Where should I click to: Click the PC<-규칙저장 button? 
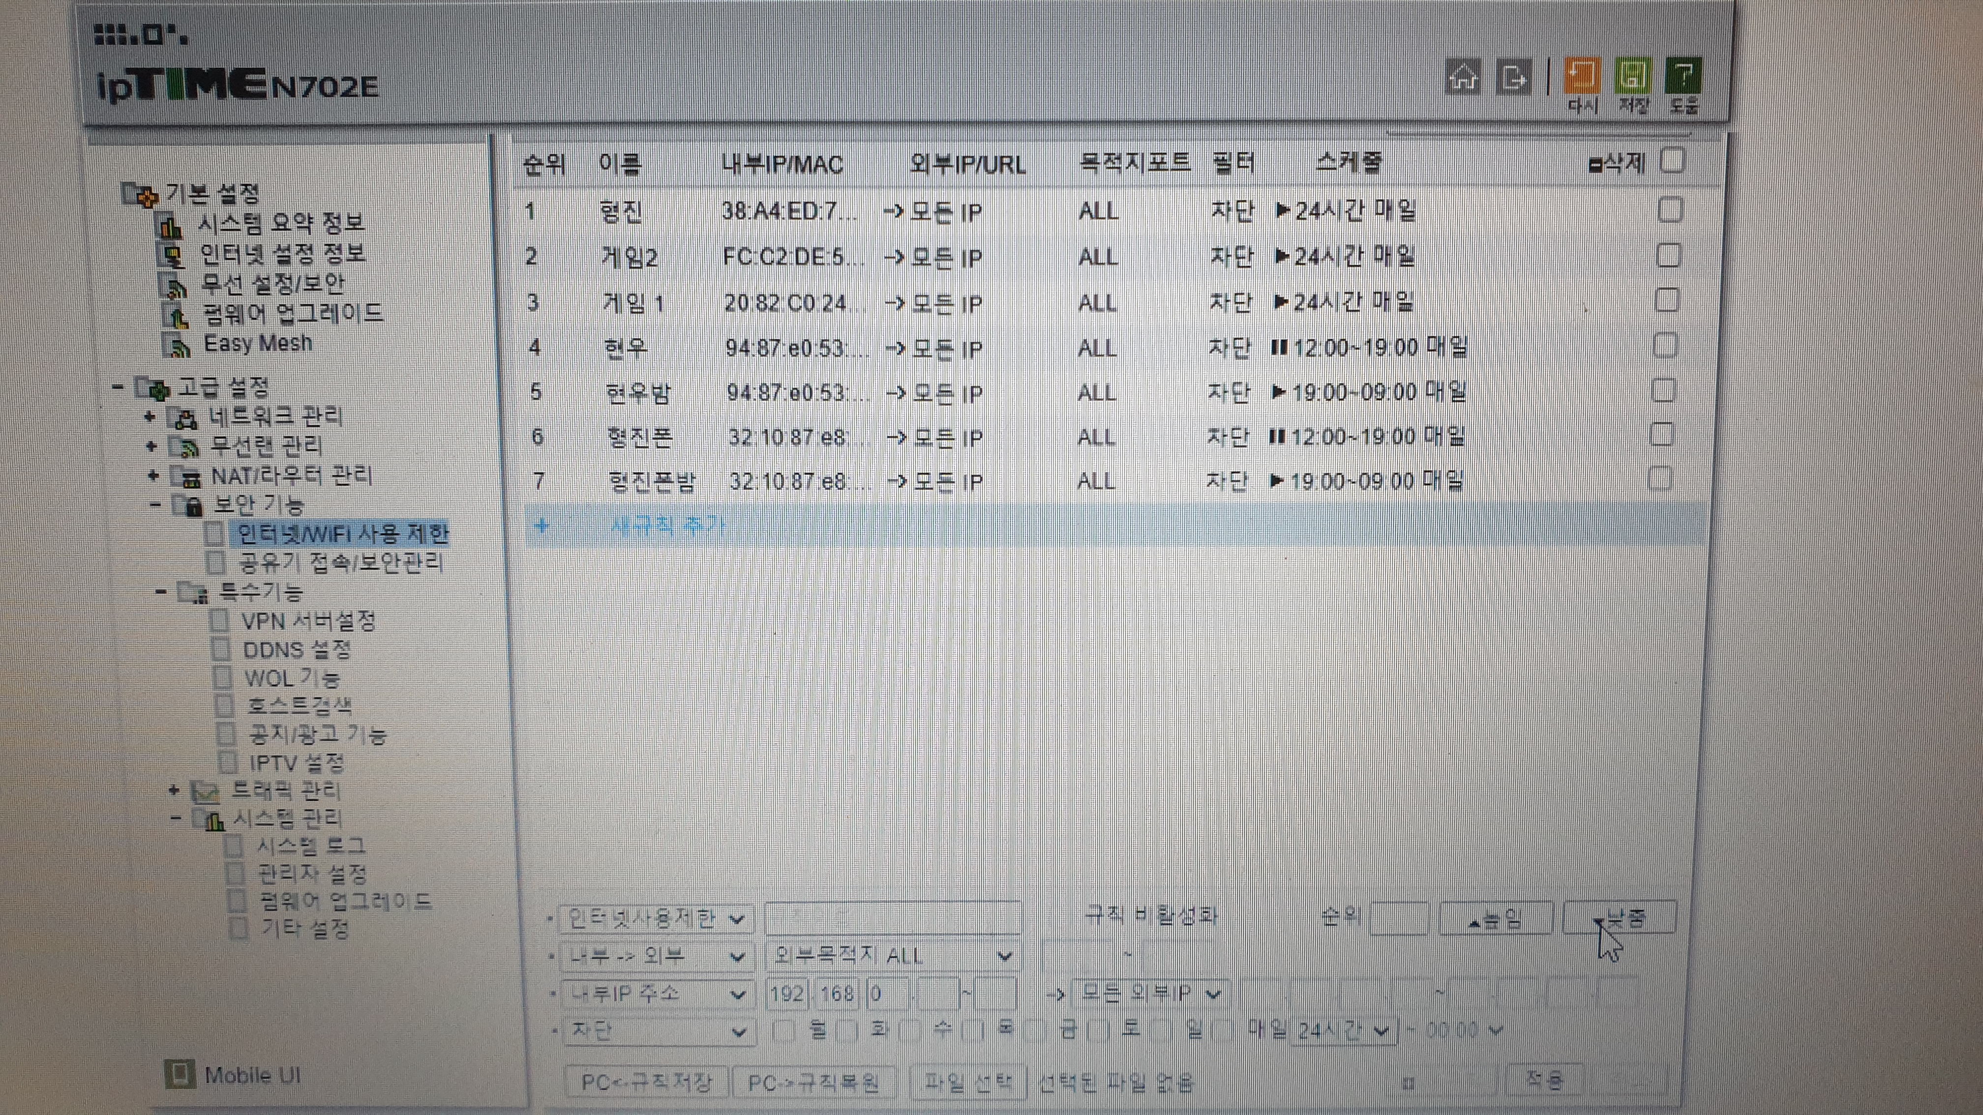pos(646,1083)
